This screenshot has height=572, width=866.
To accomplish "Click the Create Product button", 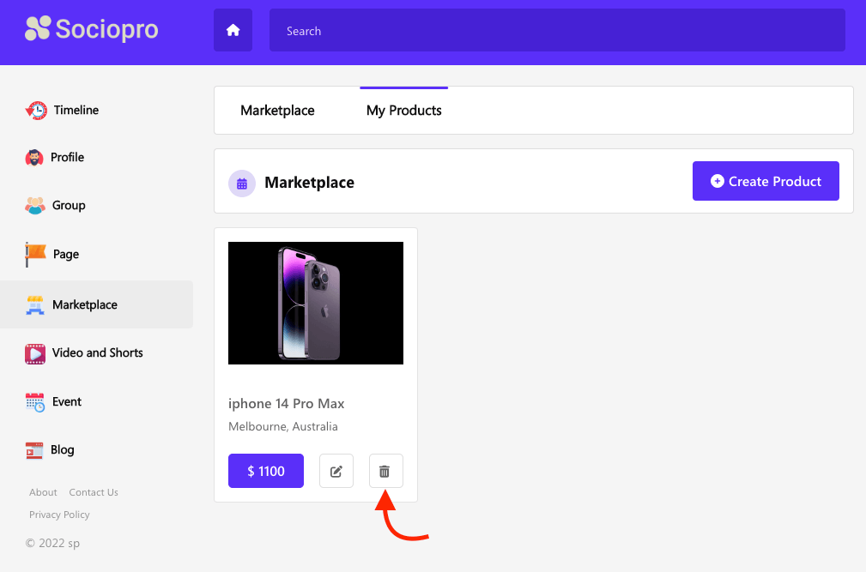I will (765, 181).
